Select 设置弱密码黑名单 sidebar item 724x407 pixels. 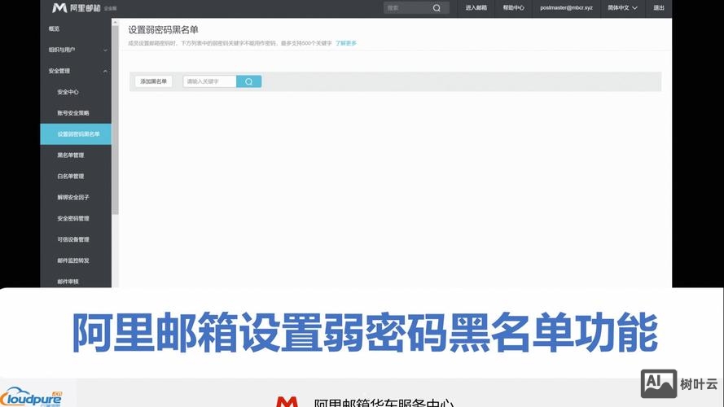76,134
